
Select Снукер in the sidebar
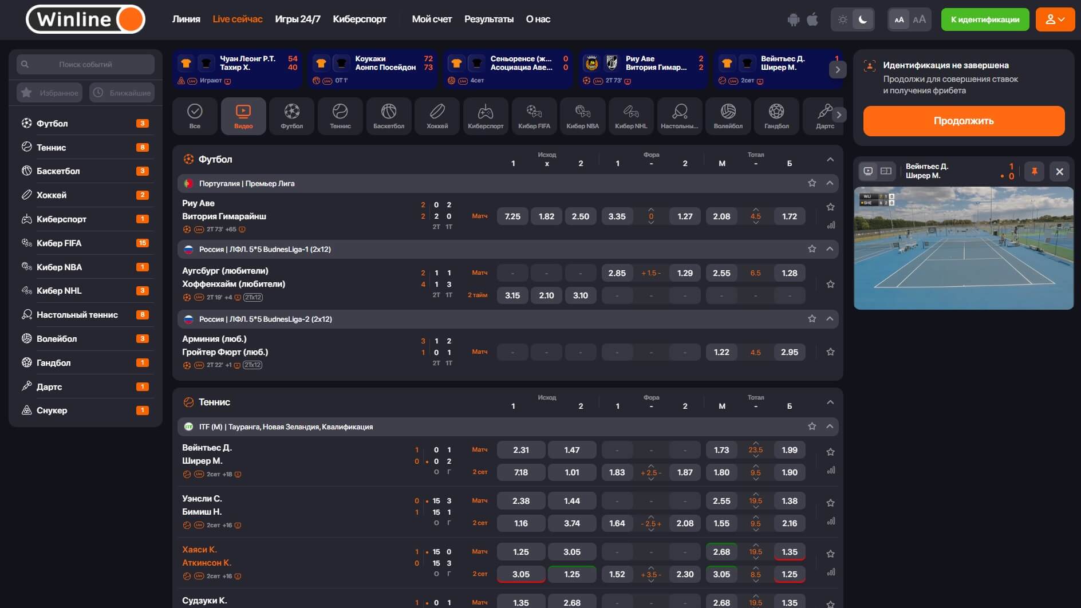click(x=85, y=410)
